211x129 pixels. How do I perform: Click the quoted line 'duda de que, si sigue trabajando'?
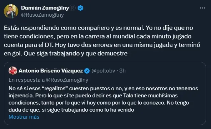pos(71,110)
